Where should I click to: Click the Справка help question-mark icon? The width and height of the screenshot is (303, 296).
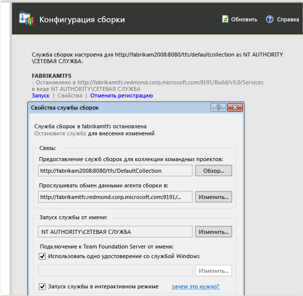click(269, 19)
